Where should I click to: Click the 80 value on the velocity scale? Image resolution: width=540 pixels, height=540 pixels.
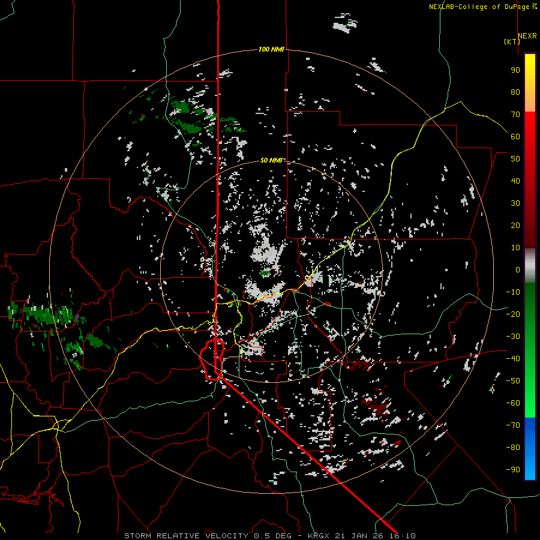coord(515,92)
